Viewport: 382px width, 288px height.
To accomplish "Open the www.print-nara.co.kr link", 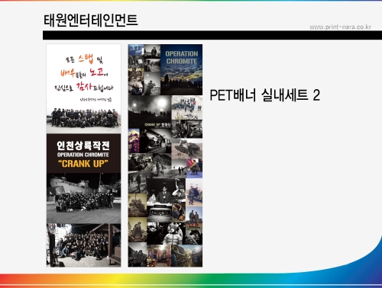I will pyautogui.click(x=340, y=27).
